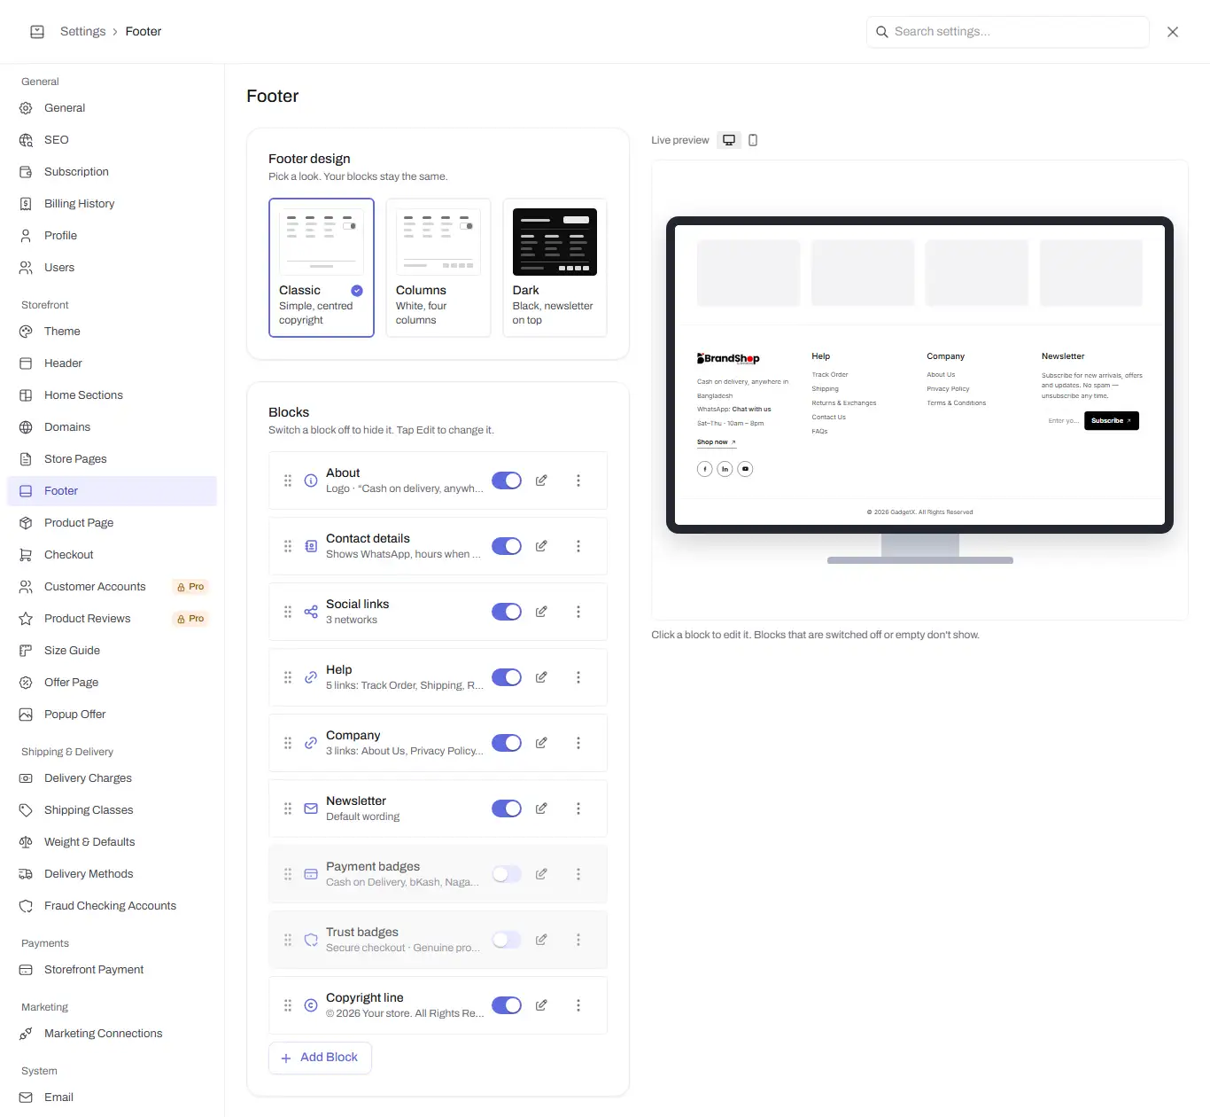Screen dimensions: 1210x1117
Task: Select the Columns footer design card
Action: [438, 268]
